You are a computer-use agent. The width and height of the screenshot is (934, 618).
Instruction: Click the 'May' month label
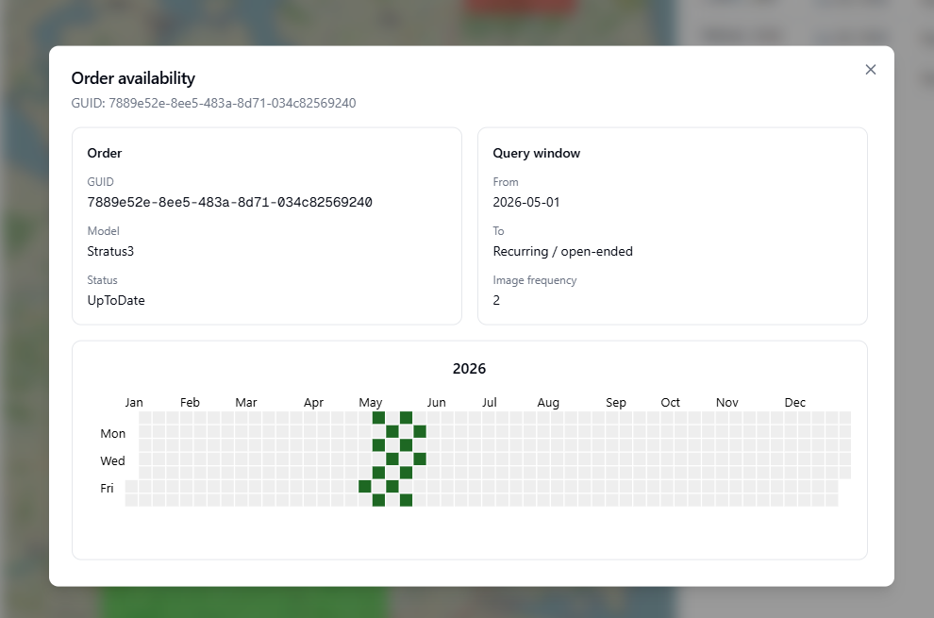click(370, 403)
